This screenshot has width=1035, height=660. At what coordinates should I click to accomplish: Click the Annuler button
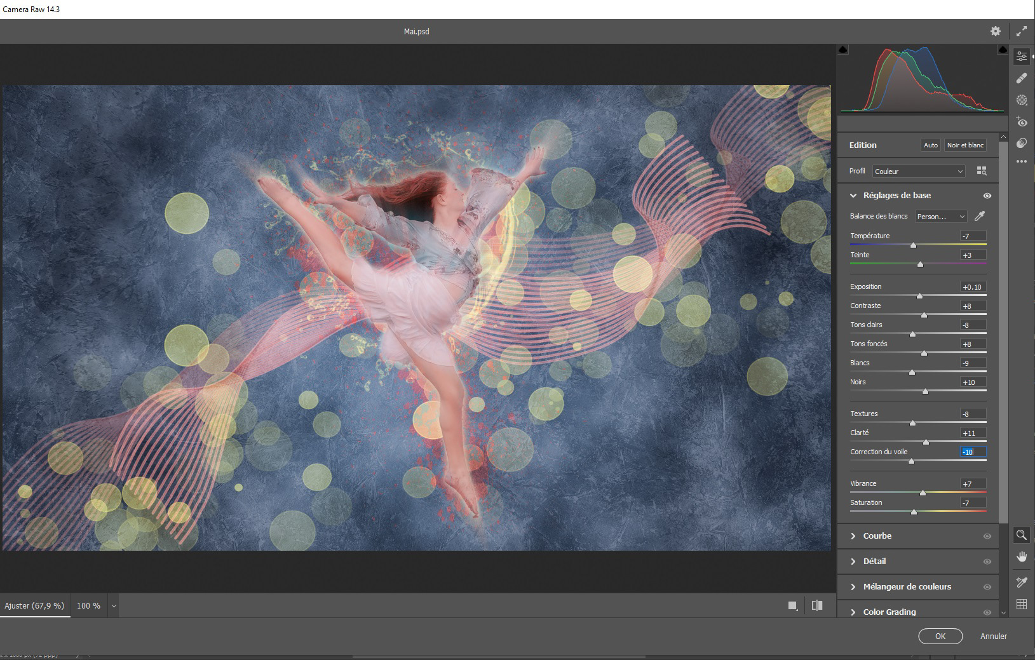click(x=994, y=636)
